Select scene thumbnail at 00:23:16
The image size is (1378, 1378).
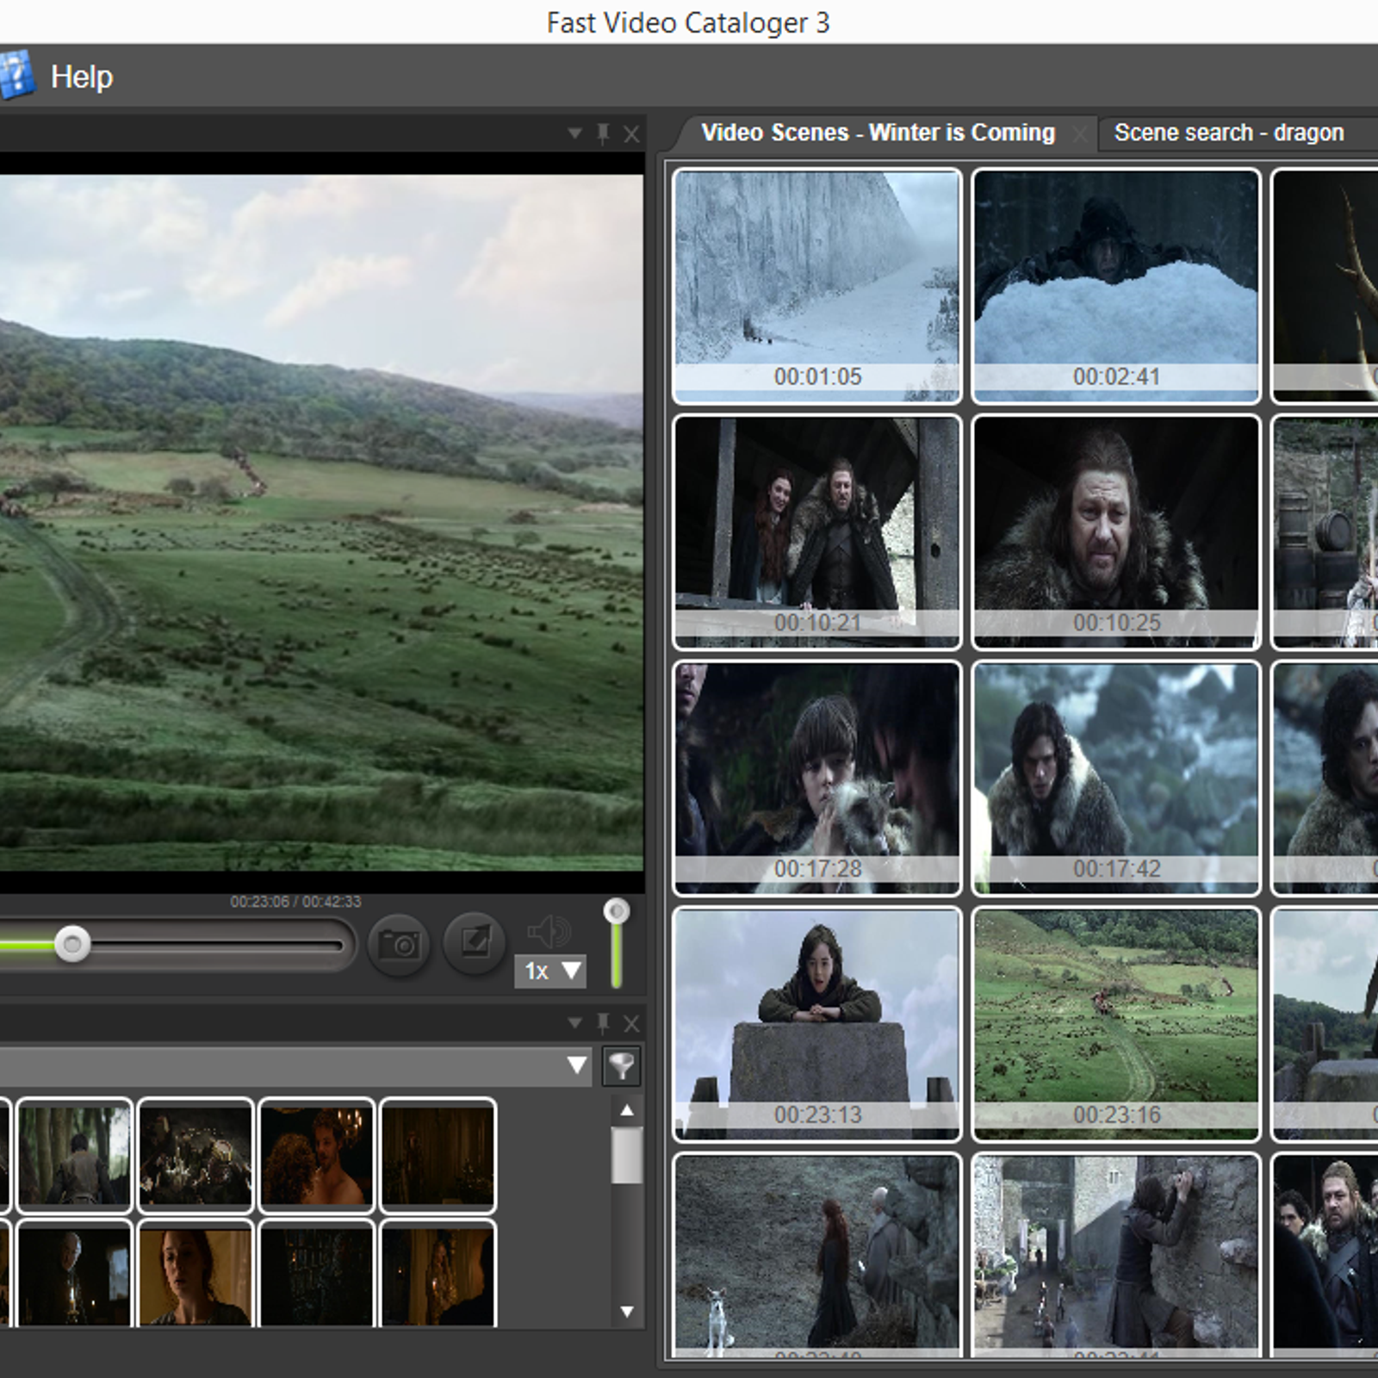point(1116,1024)
